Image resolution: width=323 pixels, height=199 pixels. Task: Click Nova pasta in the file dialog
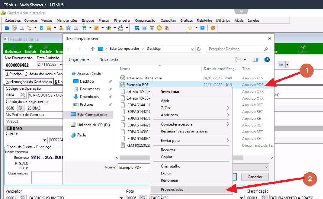pos(108,59)
